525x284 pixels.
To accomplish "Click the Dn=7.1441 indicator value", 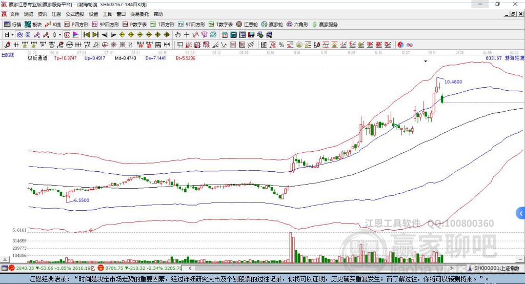I will point(156,58).
